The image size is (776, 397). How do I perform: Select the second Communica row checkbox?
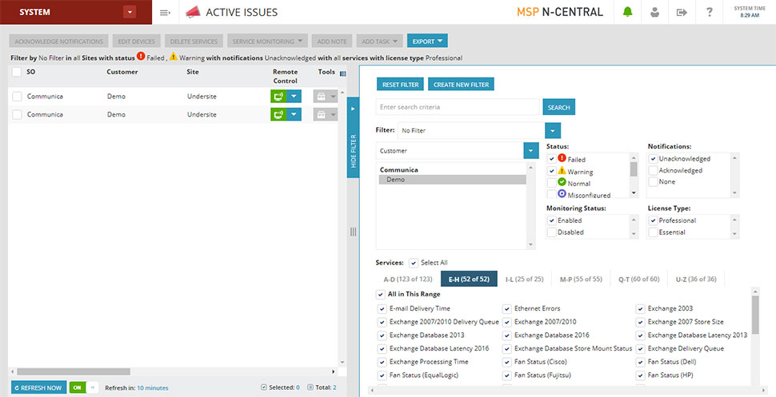(x=17, y=115)
